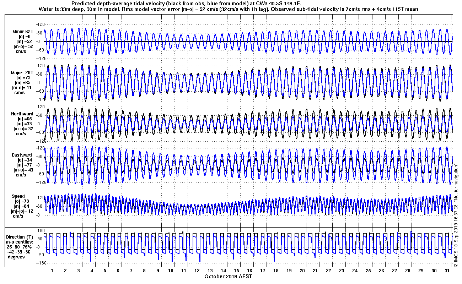The image size is (462, 284).
Task: Select '|m-o|= 52' in the Minor panel
Action: tap(23, 47)
